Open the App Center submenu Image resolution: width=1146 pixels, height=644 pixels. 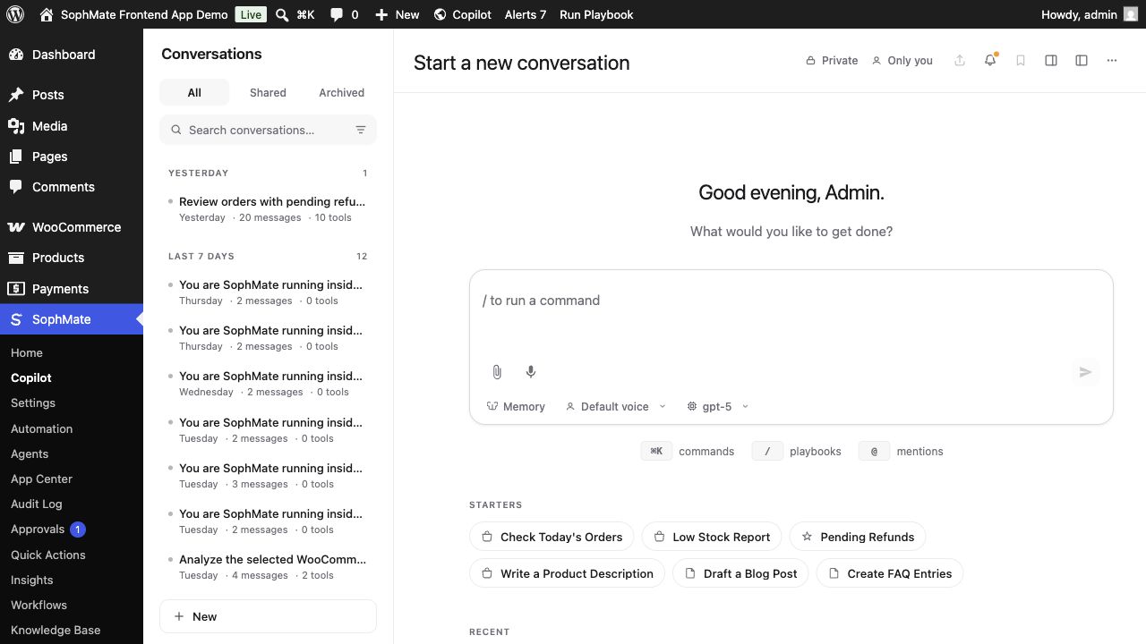41,479
